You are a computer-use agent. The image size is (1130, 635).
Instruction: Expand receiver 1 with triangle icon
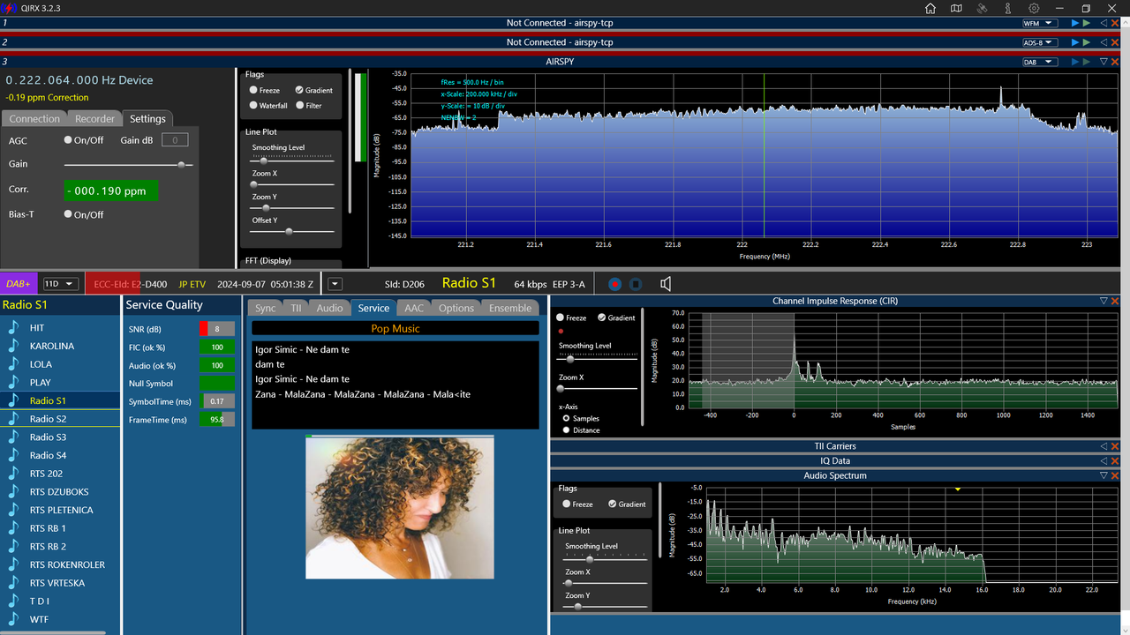click(1104, 23)
